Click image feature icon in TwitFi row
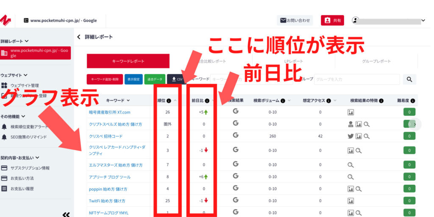 (x=351, y=201)
